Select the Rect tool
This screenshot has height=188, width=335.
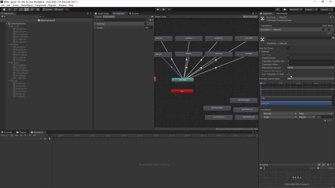[26, 9]
